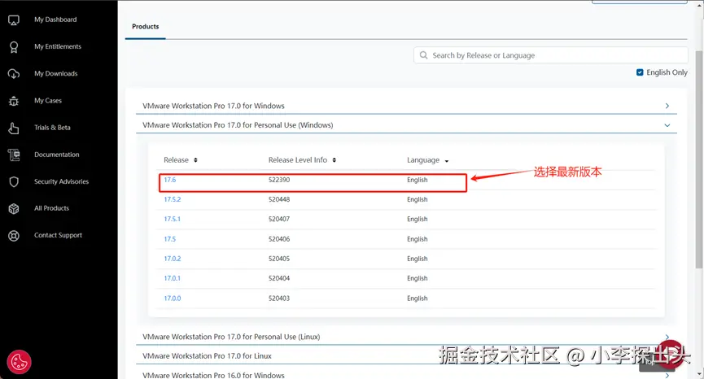Open the Products tab
This screenshot has width=704, height=379.
tap(146, 27)
